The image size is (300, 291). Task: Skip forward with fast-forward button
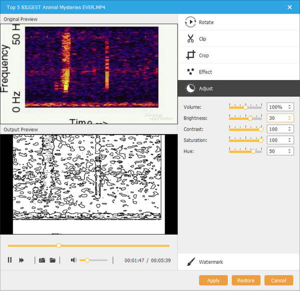(x=21, y=260)
